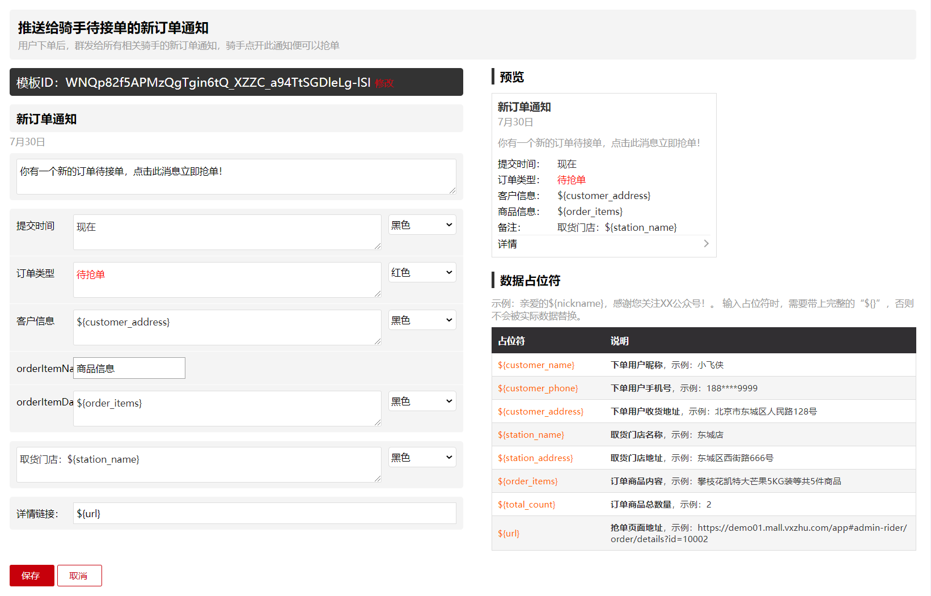931x596 pixels.
Task: Click the Cancel button
Action: (79, 576)
